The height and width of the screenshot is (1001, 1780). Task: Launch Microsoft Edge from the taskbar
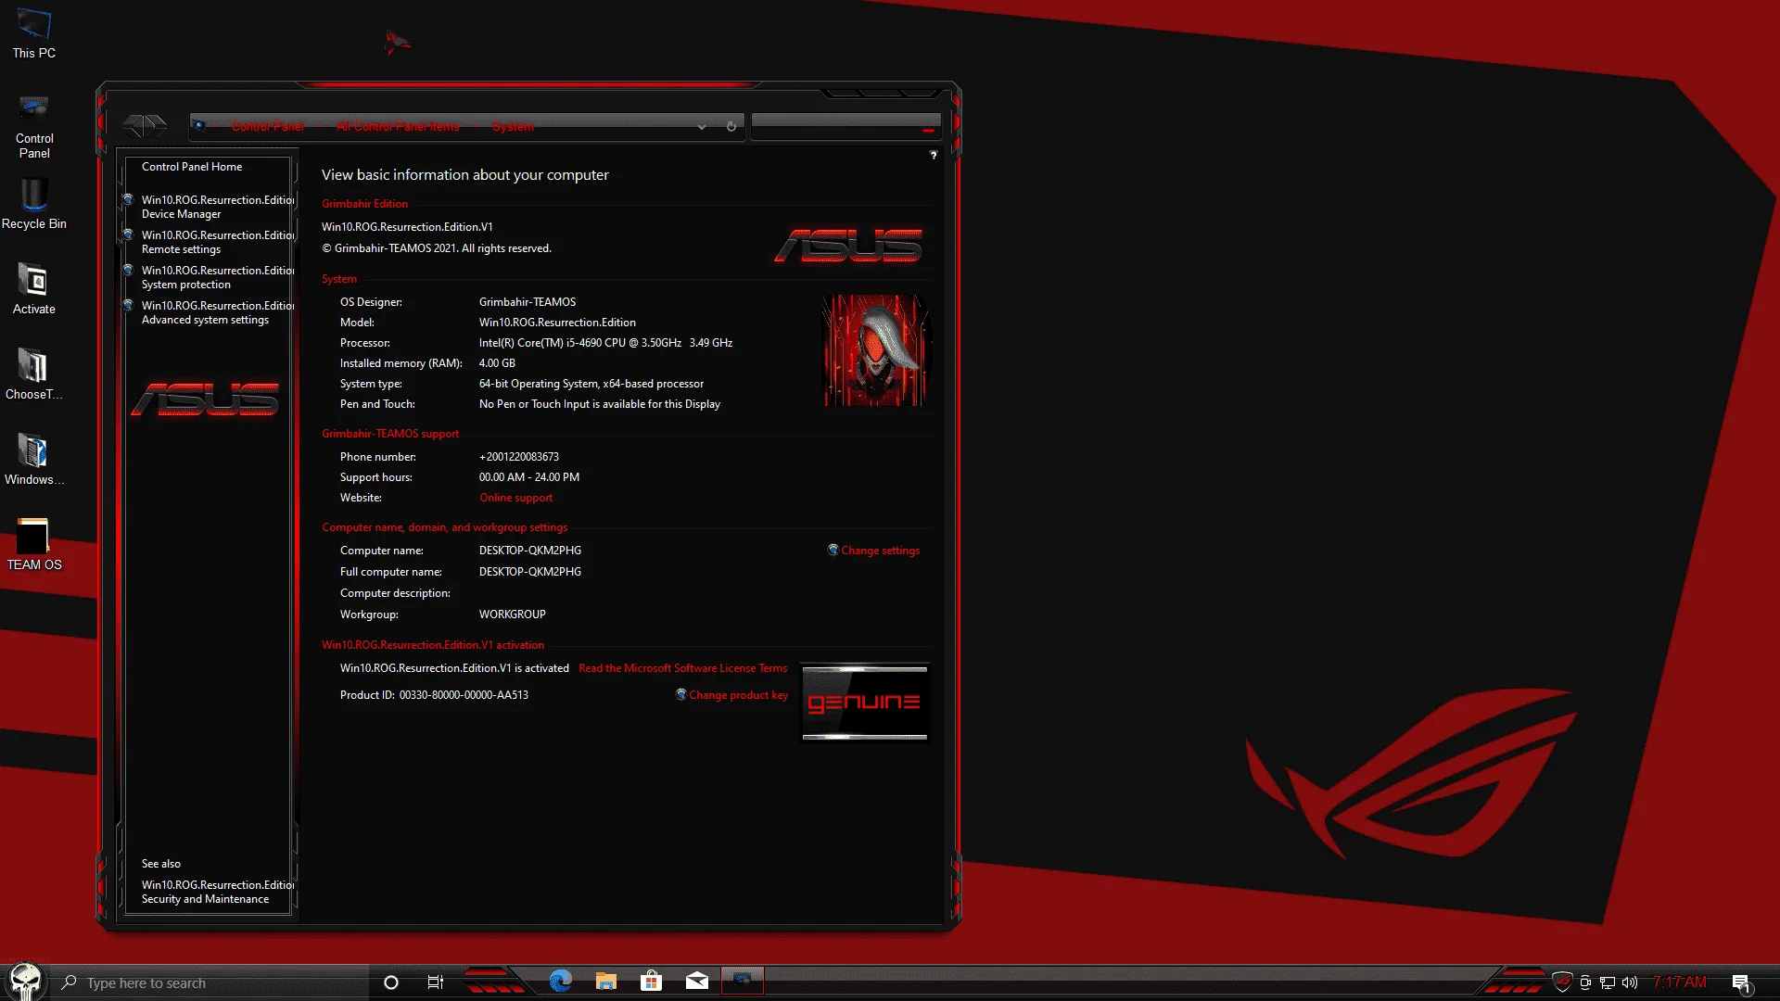tap(561, 982)
